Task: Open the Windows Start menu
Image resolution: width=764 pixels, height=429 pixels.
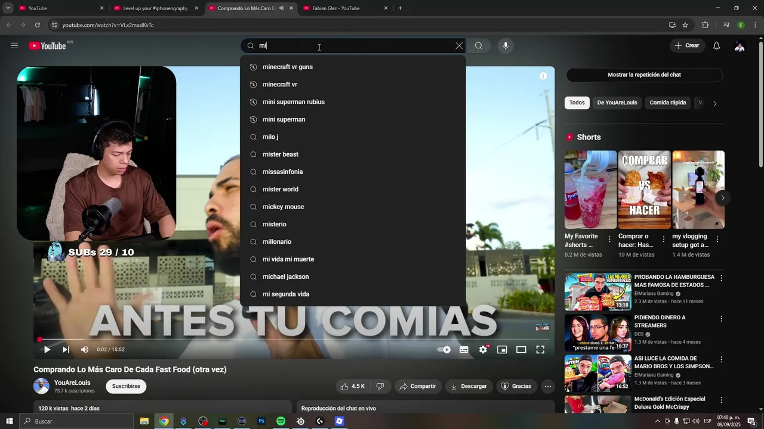Action: [9, 421]
